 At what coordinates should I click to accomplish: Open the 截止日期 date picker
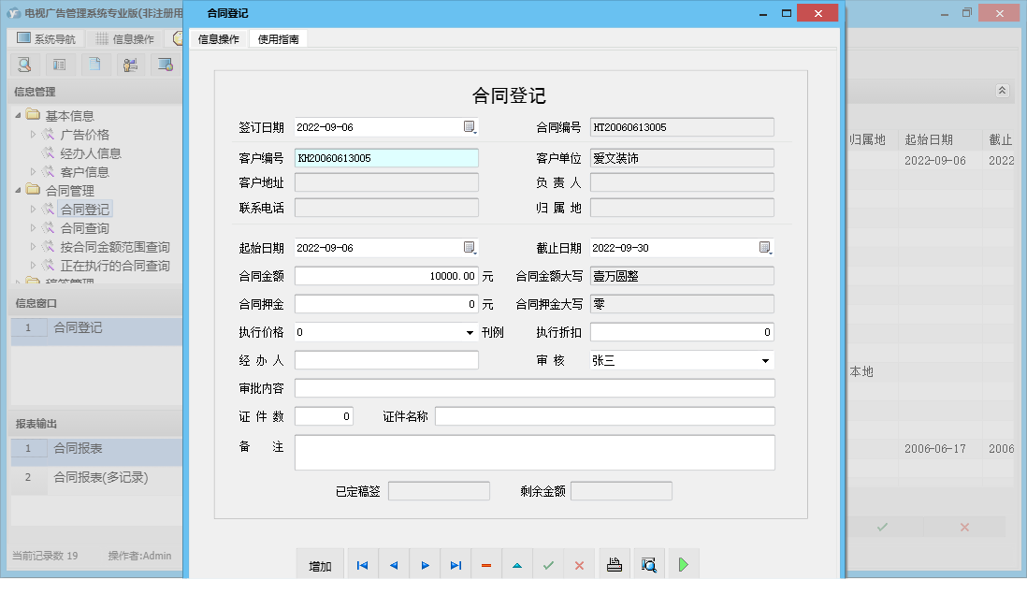(x=765, y=247)
